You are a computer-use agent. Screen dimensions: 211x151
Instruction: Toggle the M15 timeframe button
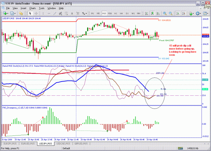click(x=104, y=13)
